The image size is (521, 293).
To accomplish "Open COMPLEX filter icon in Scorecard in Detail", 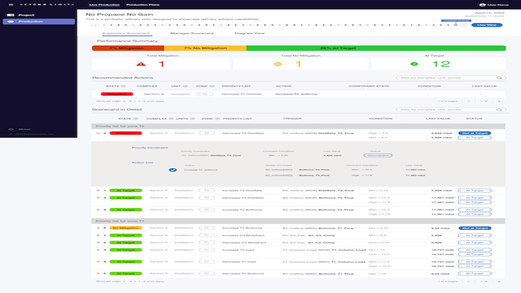I will pos(171,119).
